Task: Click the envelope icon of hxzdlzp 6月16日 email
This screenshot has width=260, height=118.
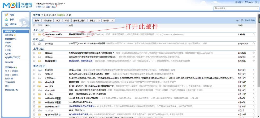Action: coord(40,95)
